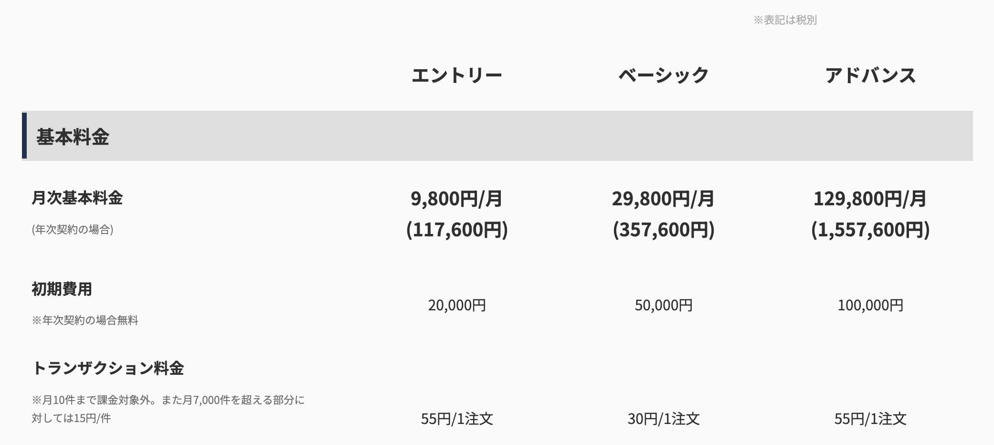Select the (1,557,600円) annual price
Image resolution: width=994 pixels, height=445 pixels.
pos(870,230)
